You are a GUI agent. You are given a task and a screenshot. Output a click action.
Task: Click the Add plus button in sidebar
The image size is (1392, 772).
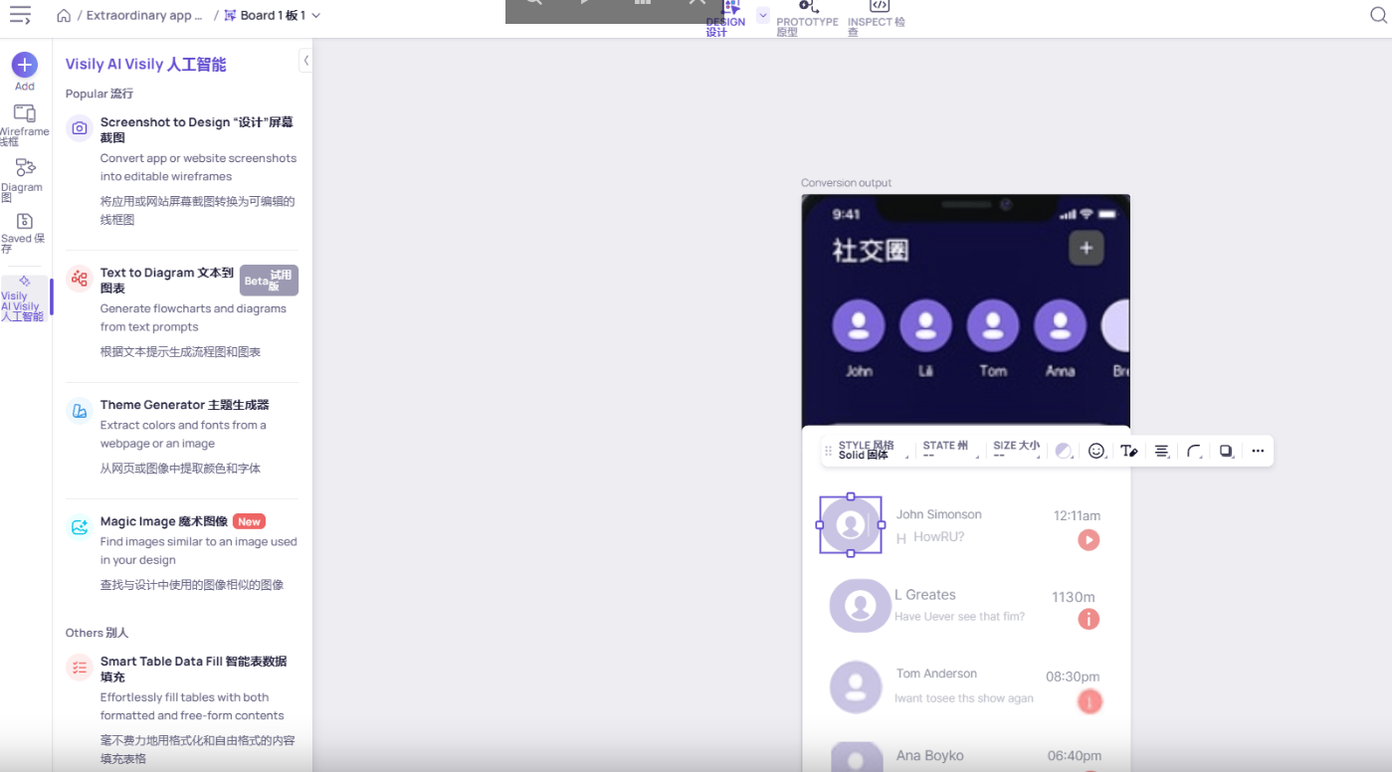tap(24, 66)
